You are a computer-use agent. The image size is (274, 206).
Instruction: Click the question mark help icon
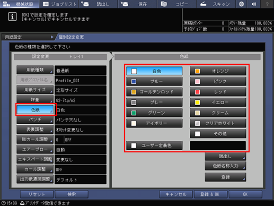(267, 4)
